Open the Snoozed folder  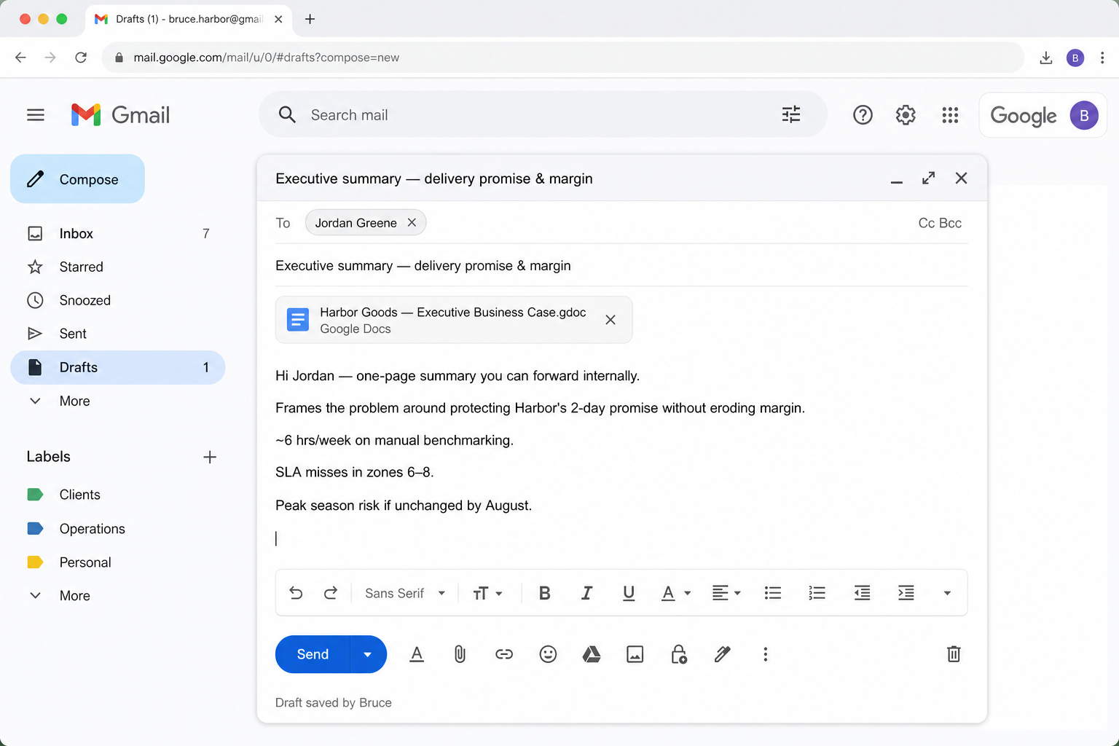(118, 300)
